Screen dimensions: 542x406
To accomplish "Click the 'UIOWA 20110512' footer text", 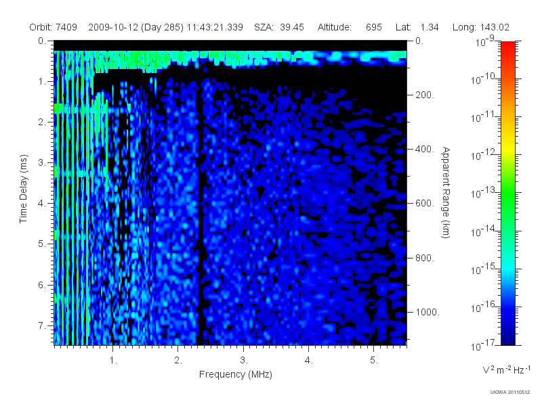I will [510, 392].
